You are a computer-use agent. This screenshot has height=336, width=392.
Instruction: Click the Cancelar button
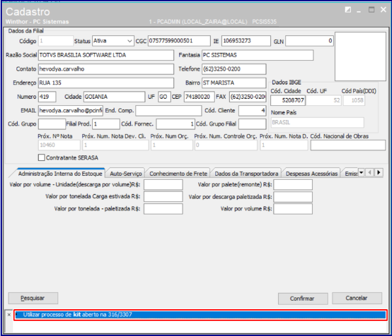click(357, 298)
